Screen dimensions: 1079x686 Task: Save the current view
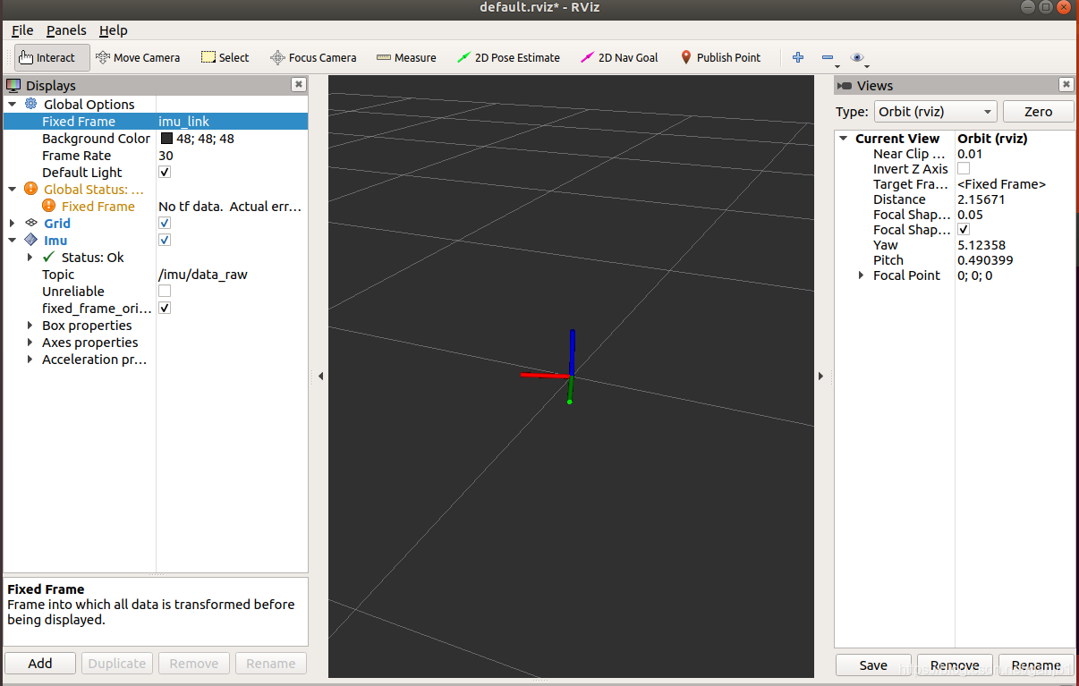click(873, 665)
